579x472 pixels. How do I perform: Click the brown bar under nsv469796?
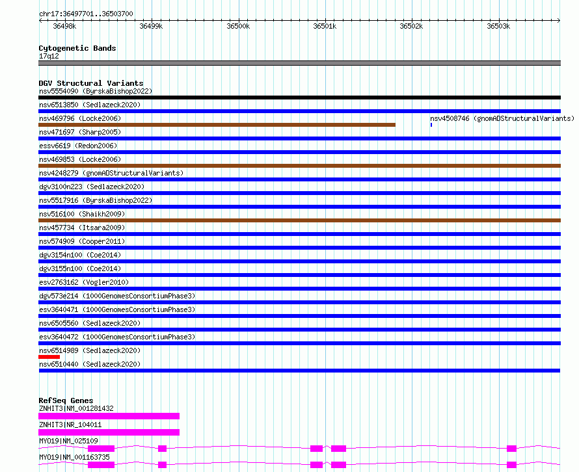point(217,125)
